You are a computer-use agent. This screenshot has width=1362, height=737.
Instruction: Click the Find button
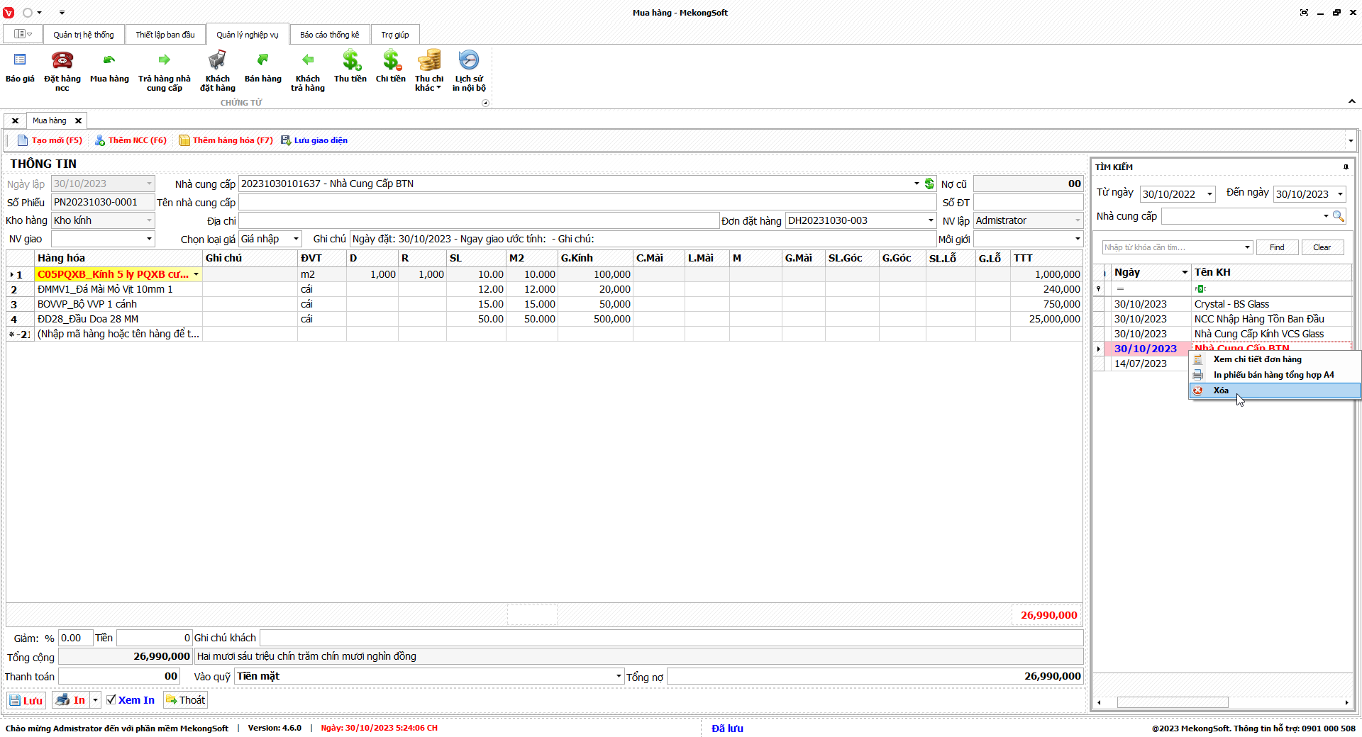[x=1277, y=247]
